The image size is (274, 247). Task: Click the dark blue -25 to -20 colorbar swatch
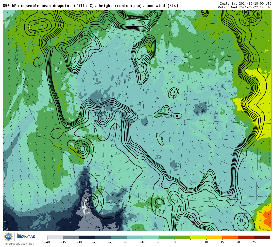[103, 237]
